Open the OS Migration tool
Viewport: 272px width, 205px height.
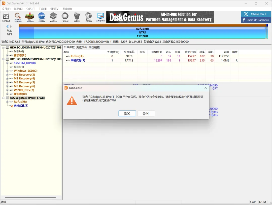tap(100, 17)
